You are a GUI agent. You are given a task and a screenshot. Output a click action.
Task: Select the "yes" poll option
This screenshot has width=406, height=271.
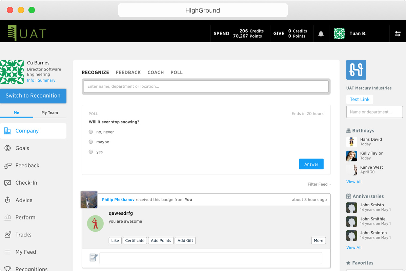click(90, 152)
